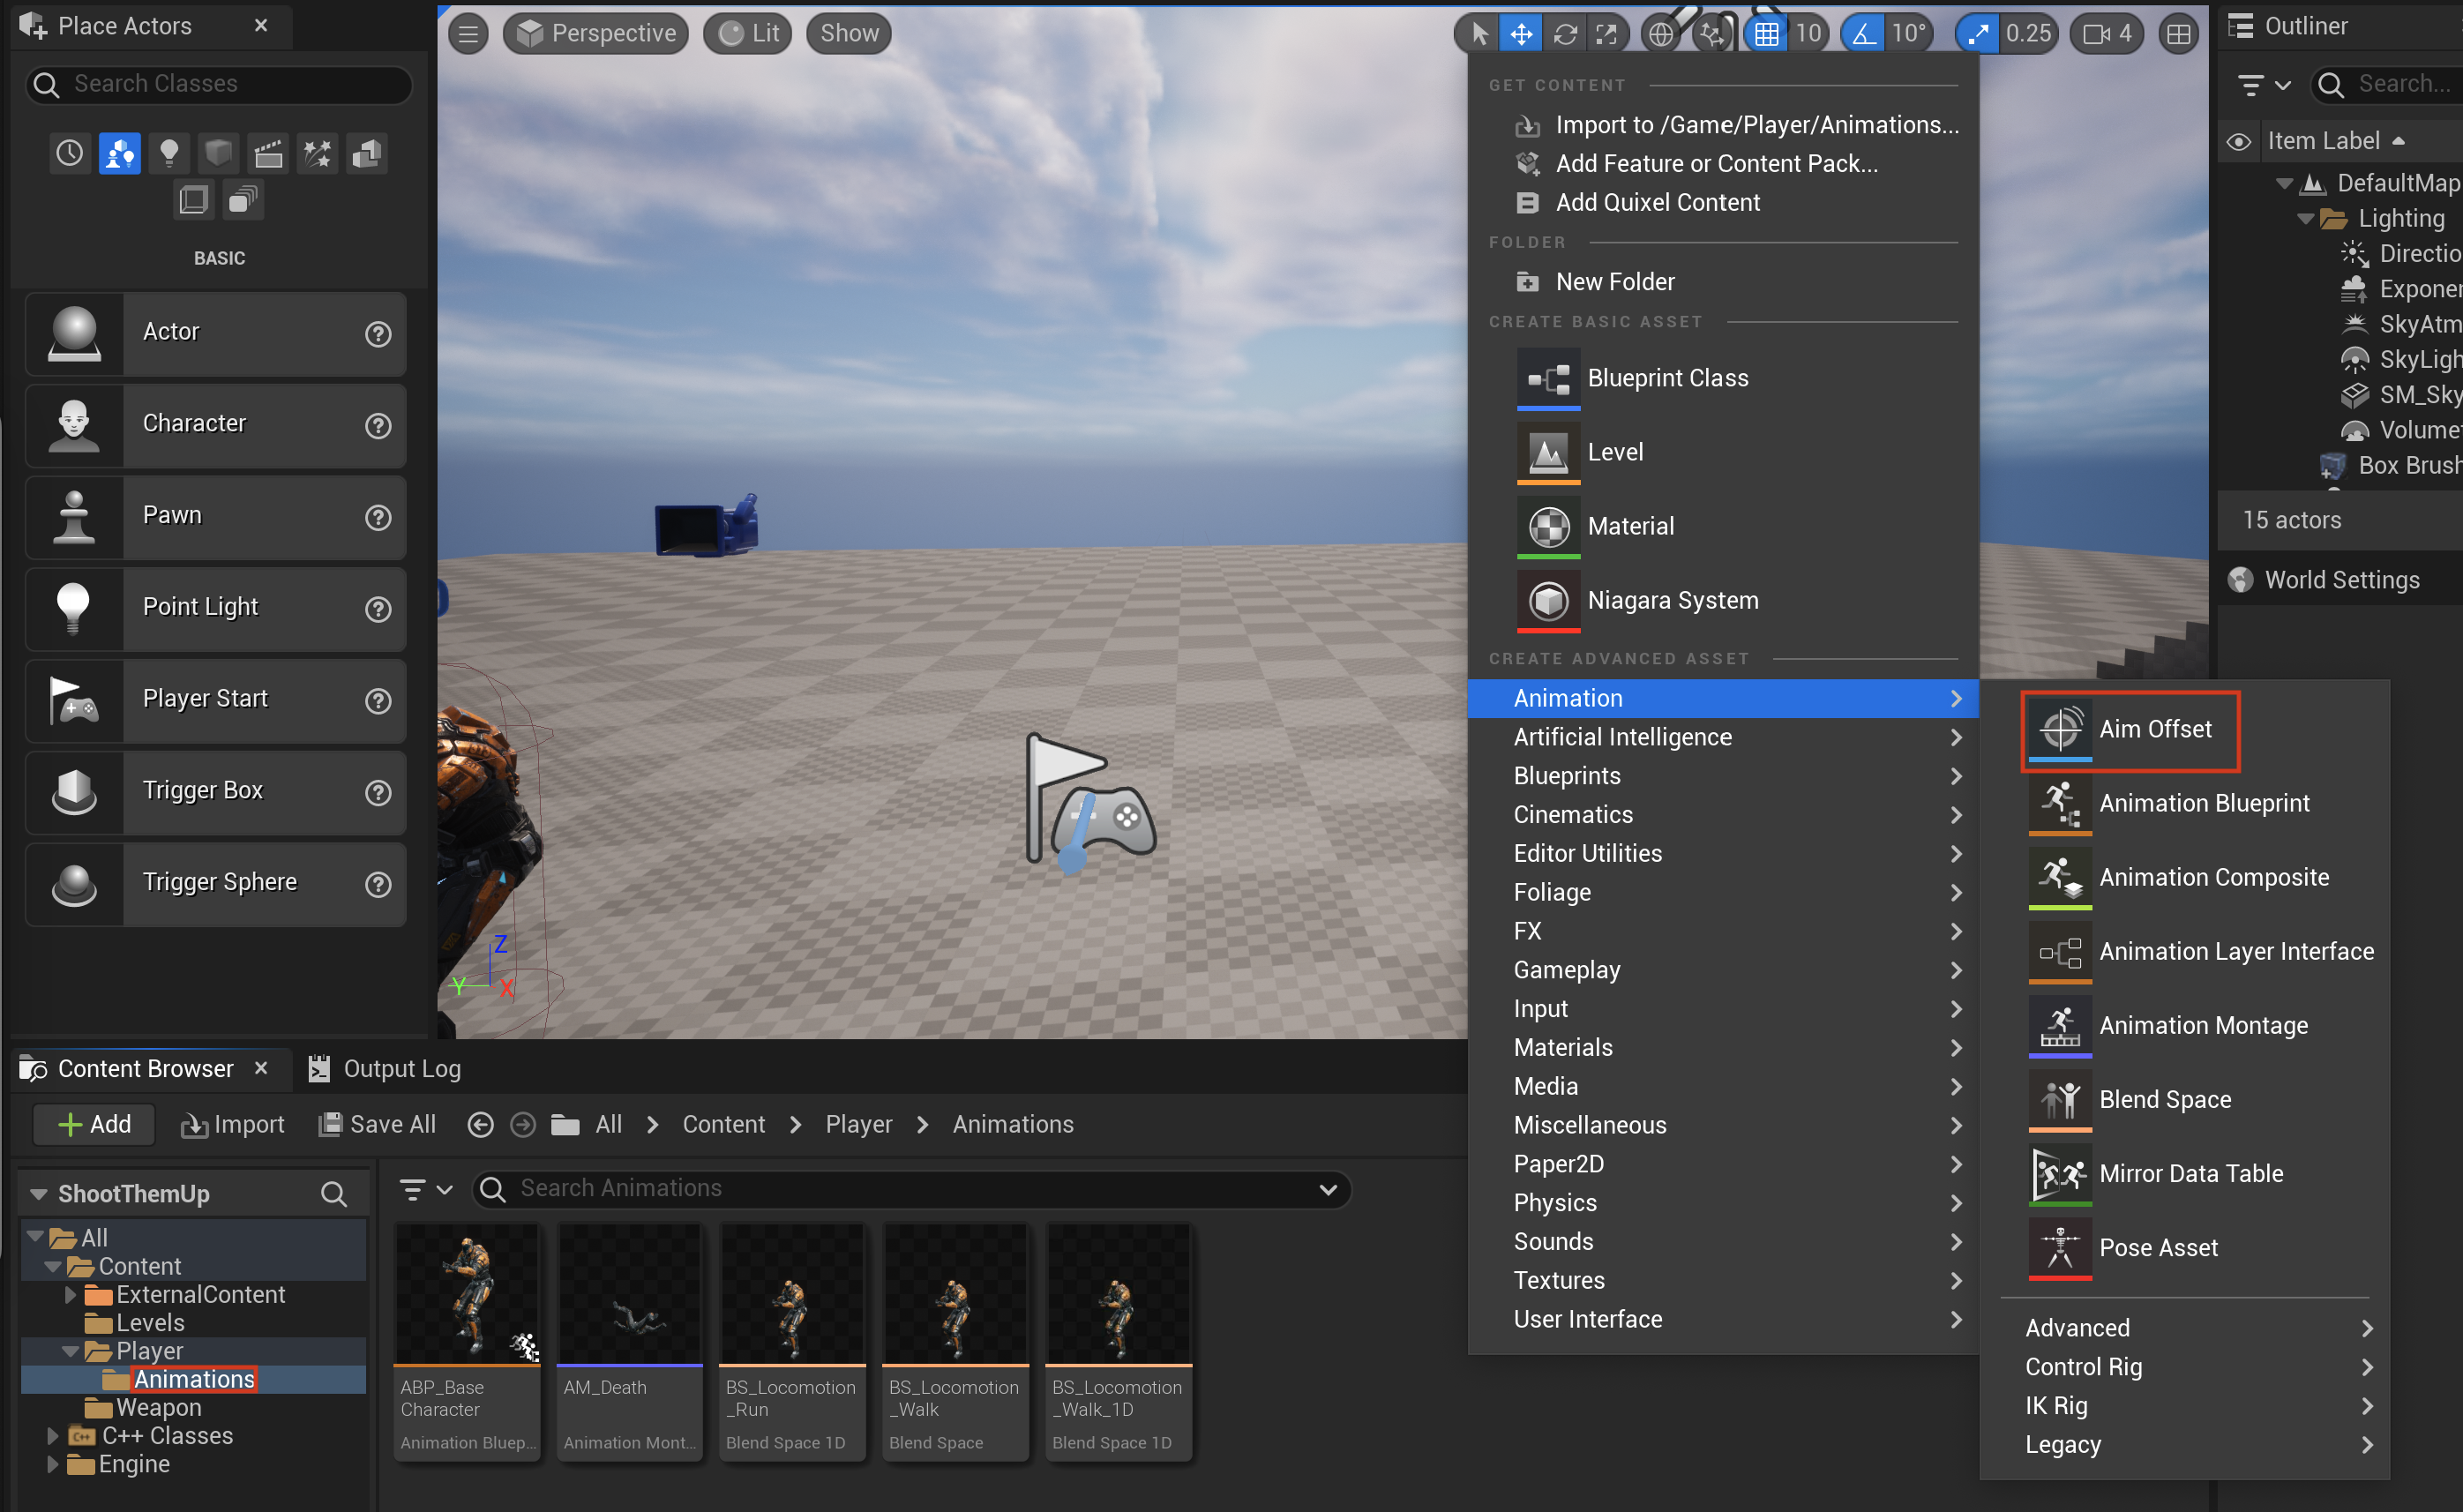Select the Lighting folder in Outliner
The image size is (2463, 1512).
(2400, 218)
